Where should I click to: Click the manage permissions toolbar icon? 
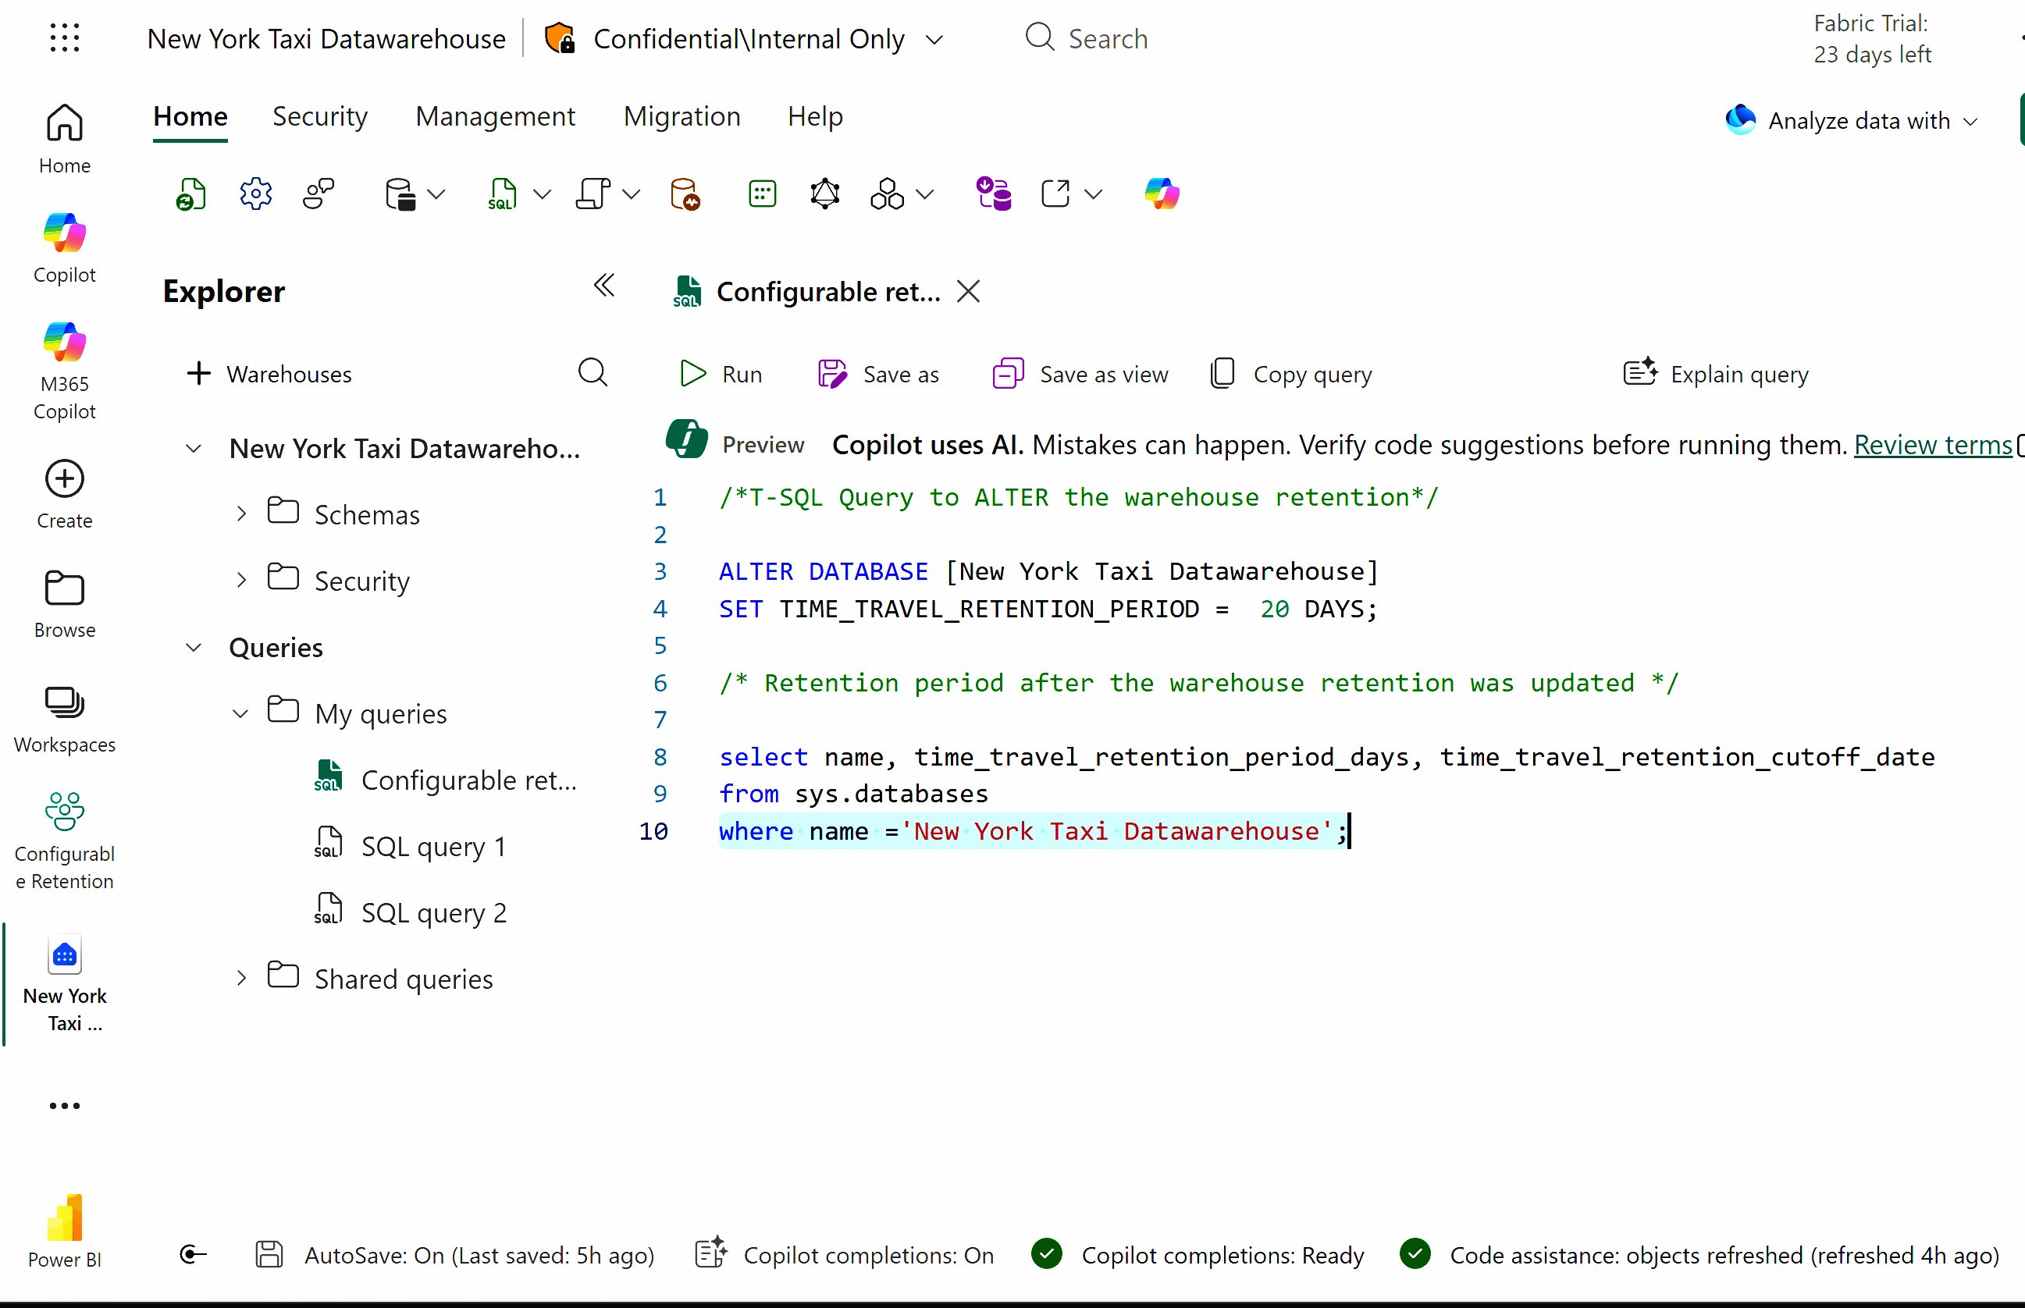(319, 194)
